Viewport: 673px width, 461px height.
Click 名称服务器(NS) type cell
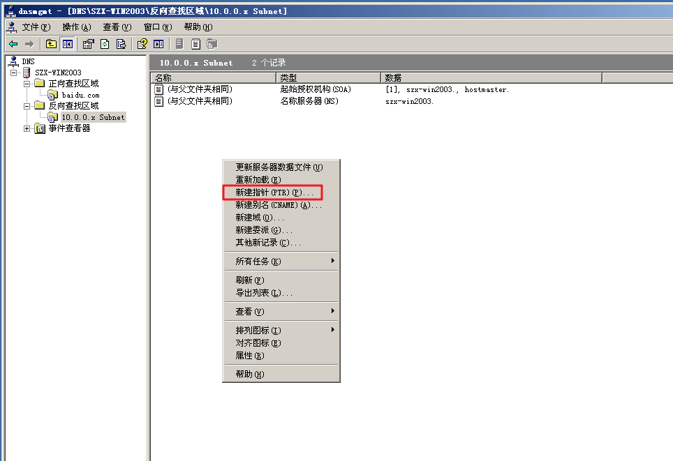tap(309, 101)
